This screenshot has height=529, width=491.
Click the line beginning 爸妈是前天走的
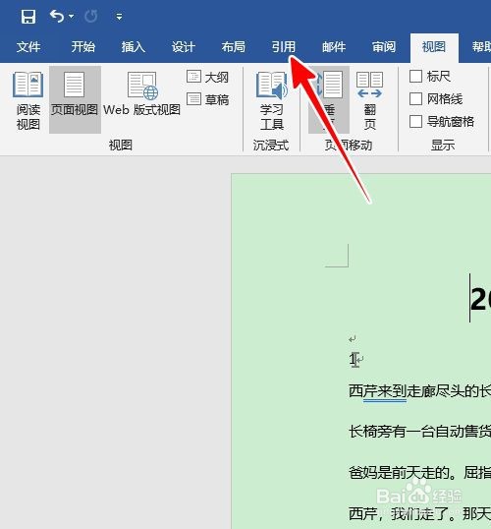click(x=419, y=473)
